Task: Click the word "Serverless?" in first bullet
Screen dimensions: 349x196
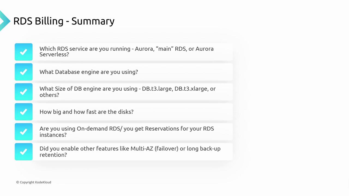Action: (54, 54)
